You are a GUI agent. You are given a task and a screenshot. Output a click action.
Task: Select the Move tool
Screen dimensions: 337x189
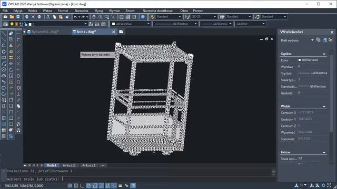click(11, 64)
